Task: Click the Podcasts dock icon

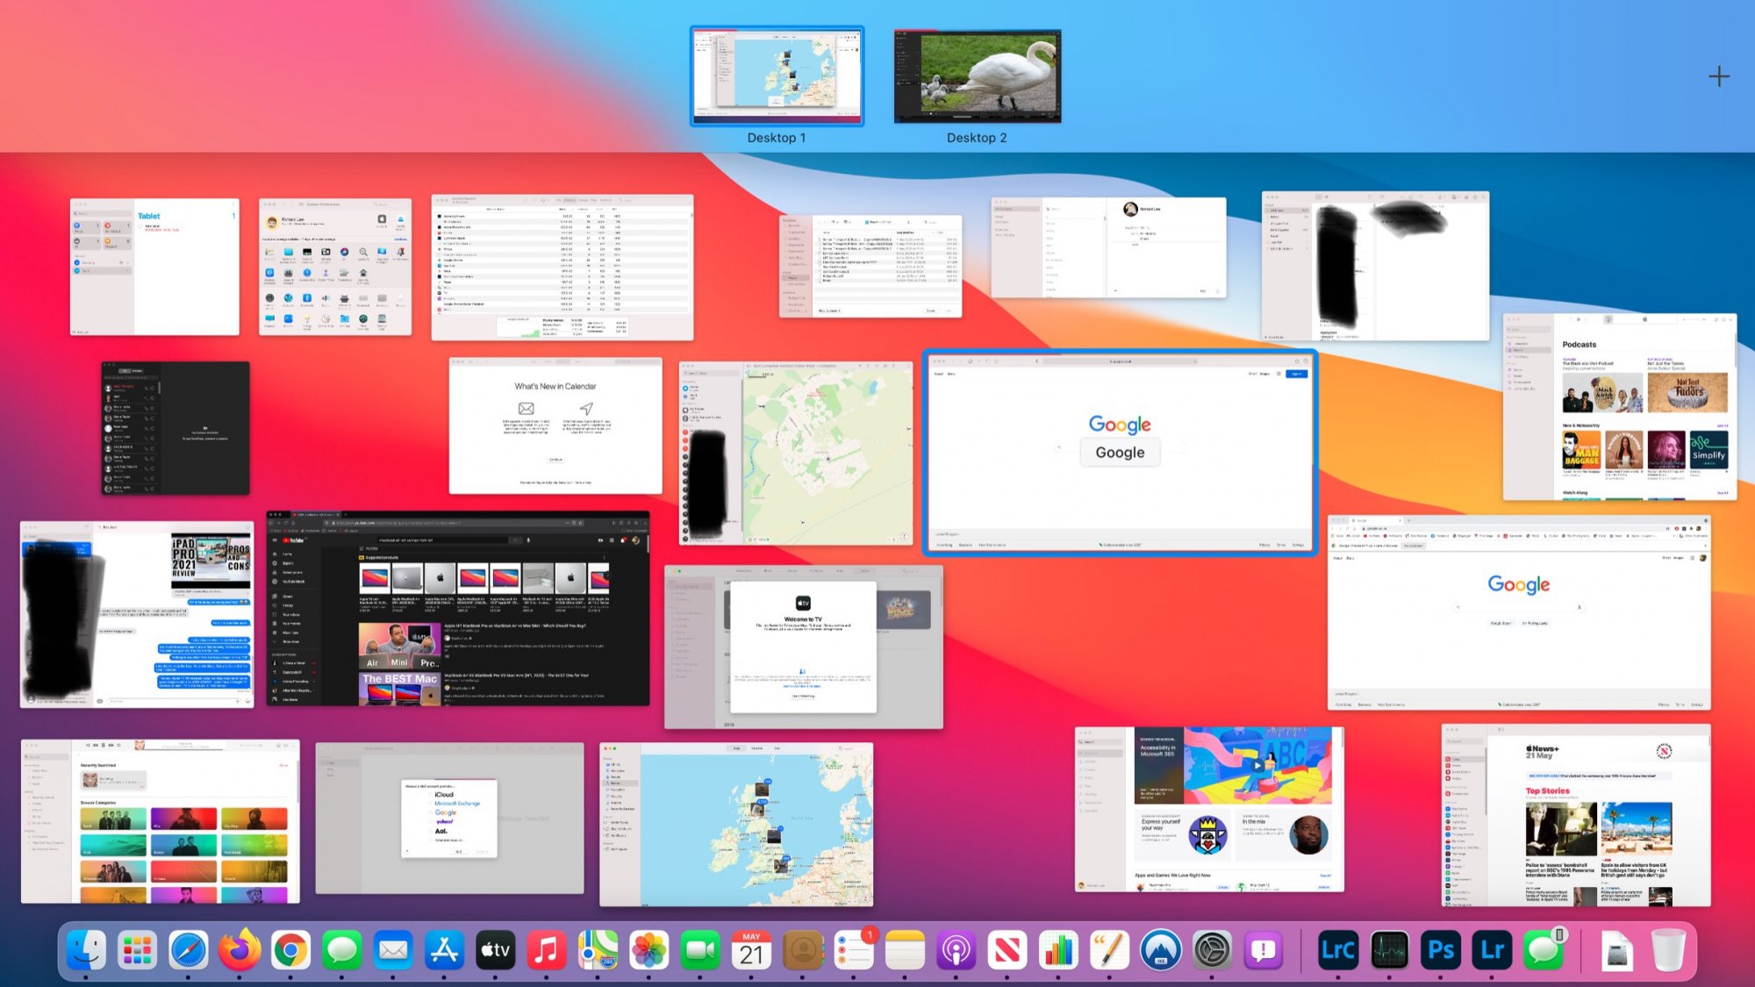Action: (x=956, y=950)
